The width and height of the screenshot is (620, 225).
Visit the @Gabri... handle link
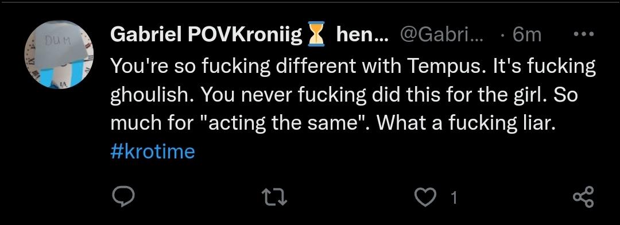coord(441,35)
